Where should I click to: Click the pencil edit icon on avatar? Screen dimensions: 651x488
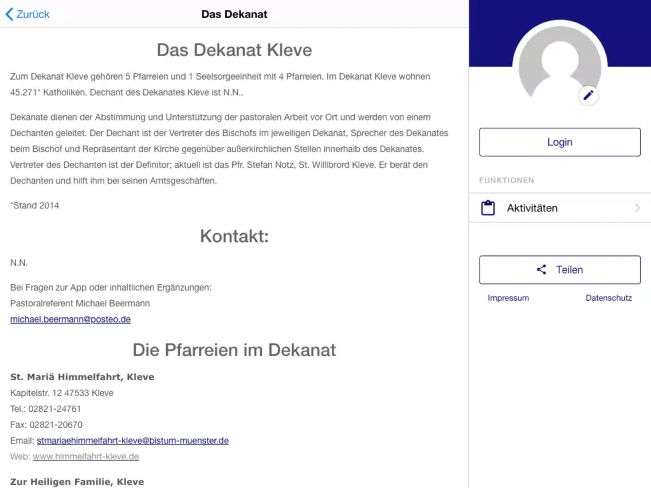click(588, 96)
